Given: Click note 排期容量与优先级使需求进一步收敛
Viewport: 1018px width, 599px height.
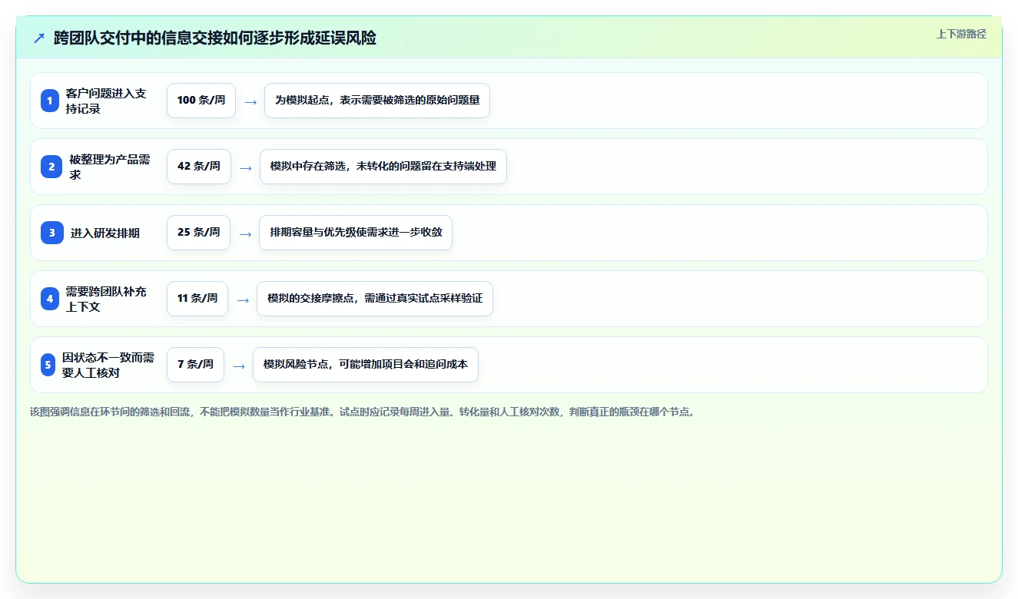Looking at the screenshot, I should coord(356,233).
